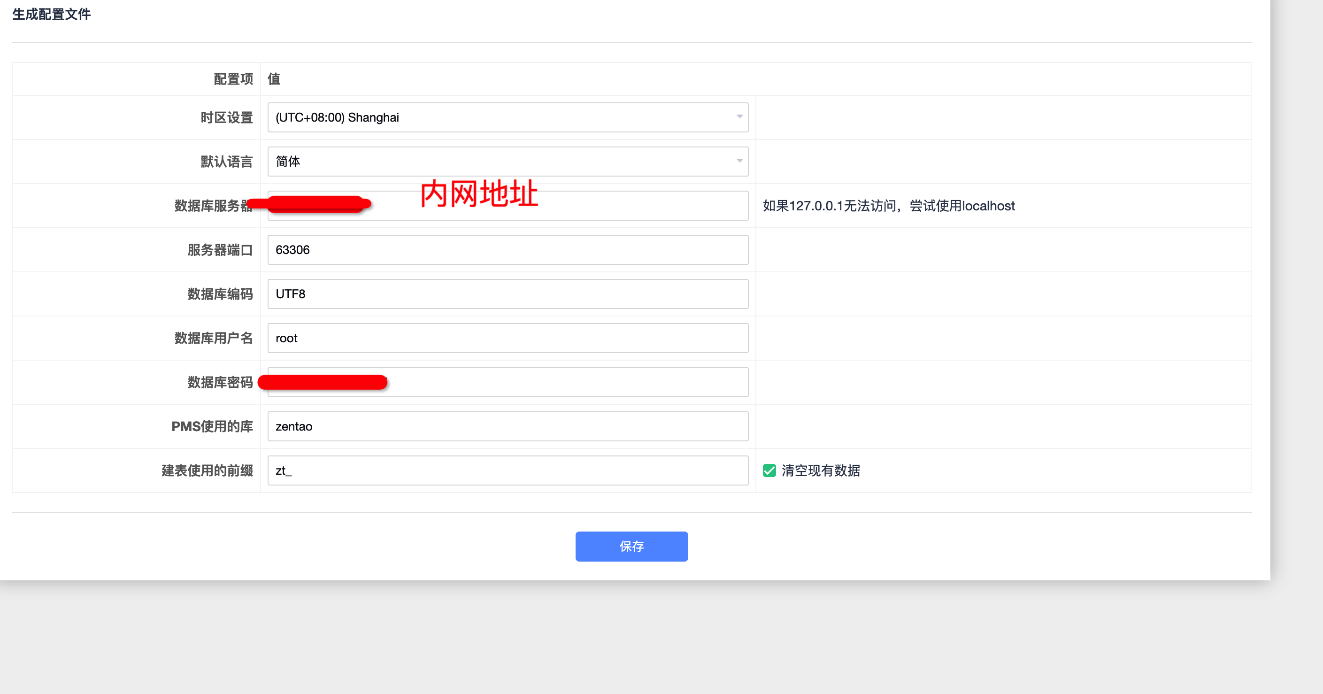1323x694 pixels.
Task: Uncheck the 清空现有数据 checkbox
Action: (x=769, y=471)
